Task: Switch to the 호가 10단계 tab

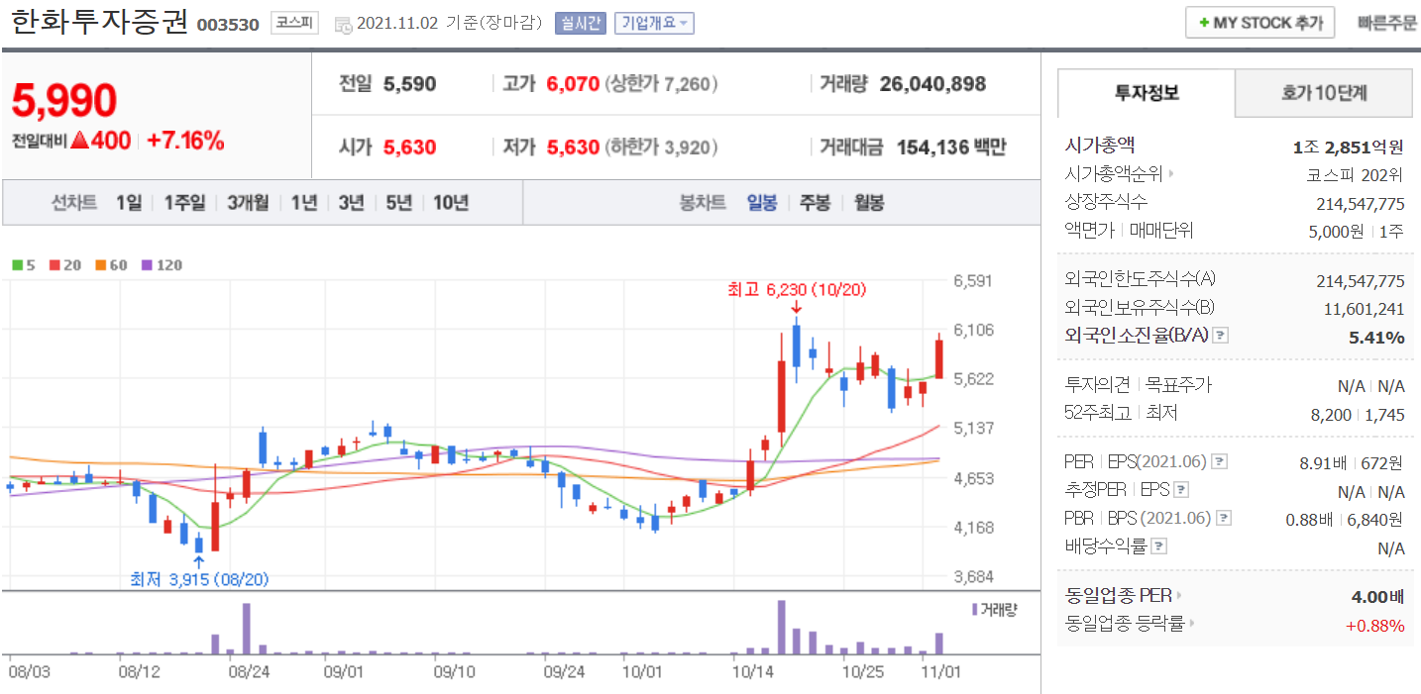Action: pos(1324,94)
